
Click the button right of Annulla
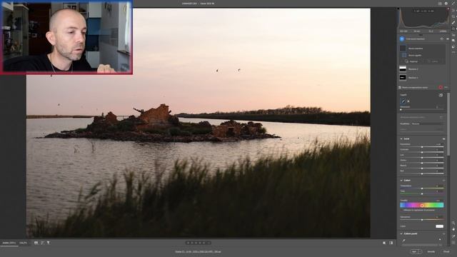point(446,251)
